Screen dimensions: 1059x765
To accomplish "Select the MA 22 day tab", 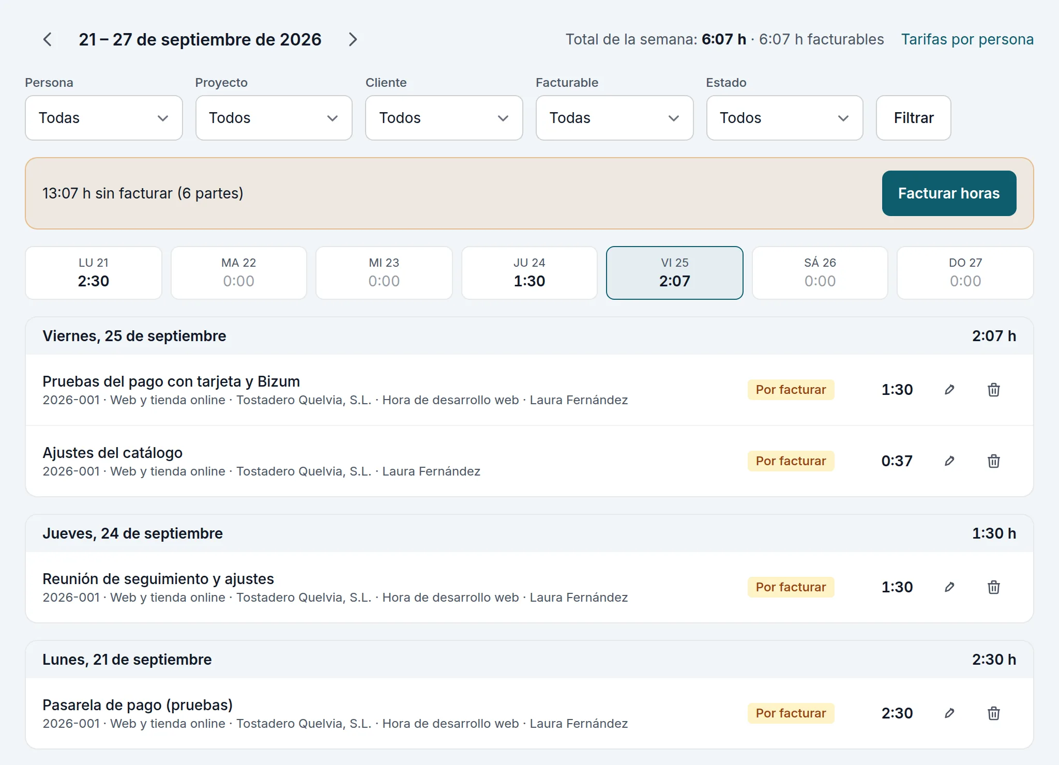I will click(x=239, y=273).
